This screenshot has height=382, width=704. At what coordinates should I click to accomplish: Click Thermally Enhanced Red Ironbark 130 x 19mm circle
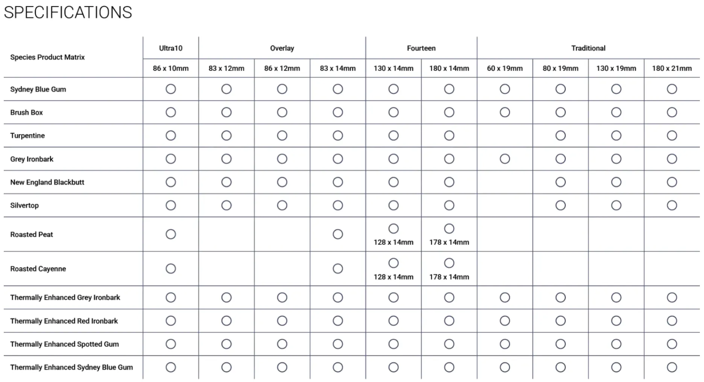point(616,321)
